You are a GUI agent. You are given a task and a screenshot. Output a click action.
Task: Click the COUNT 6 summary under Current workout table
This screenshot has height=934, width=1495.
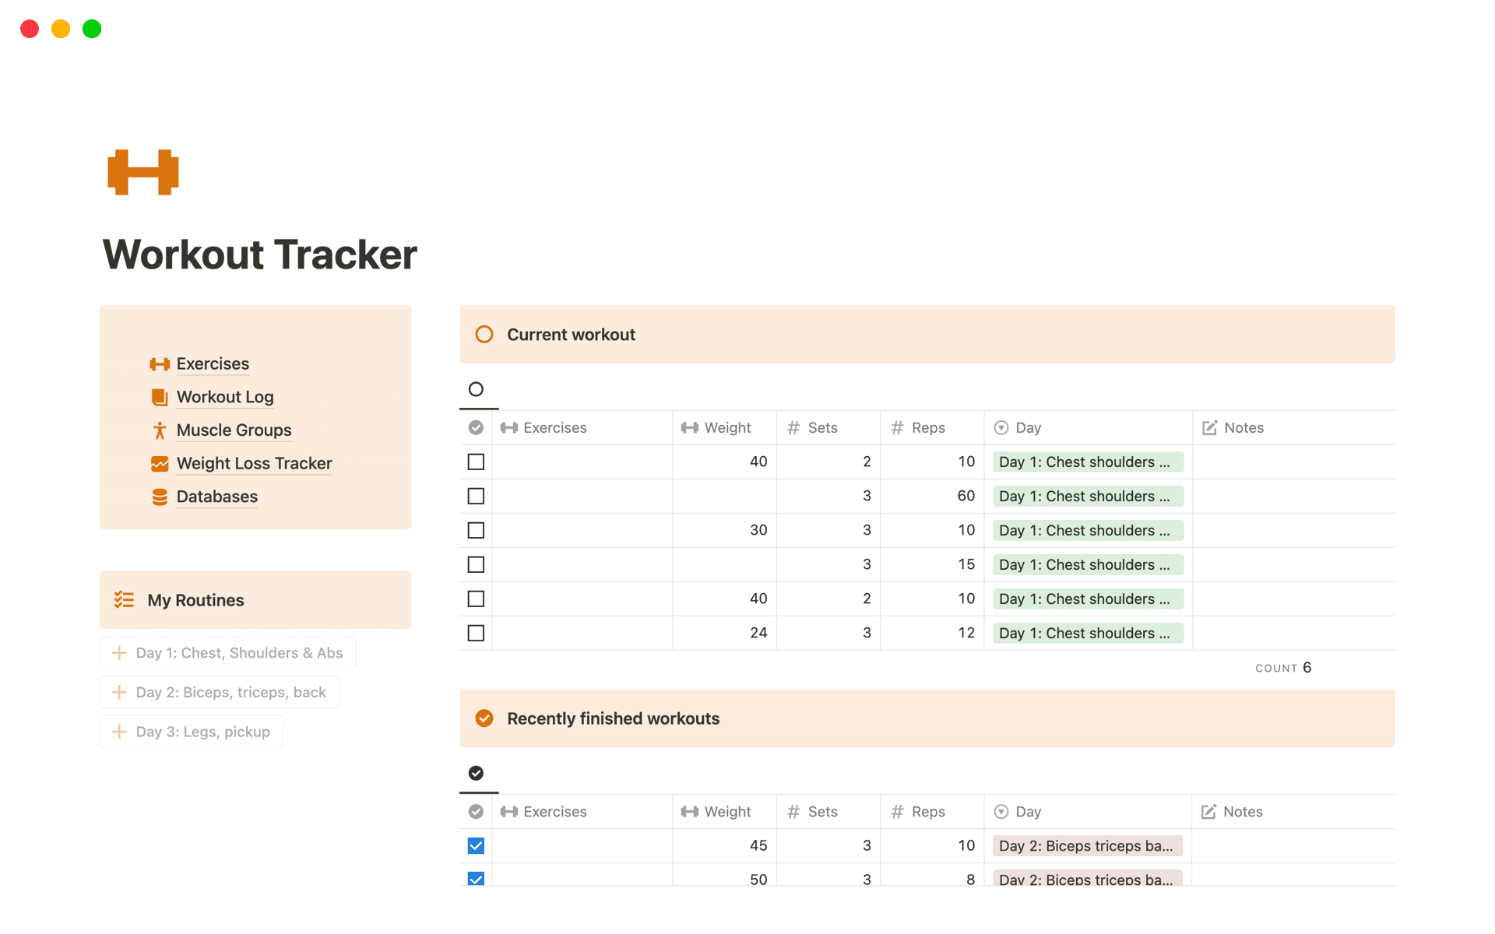coord(1282,667)
